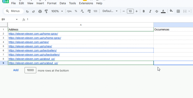The height and width of the screenshot is (98, 193).
Task: Open the Help menu
Action: coord(99,3)
